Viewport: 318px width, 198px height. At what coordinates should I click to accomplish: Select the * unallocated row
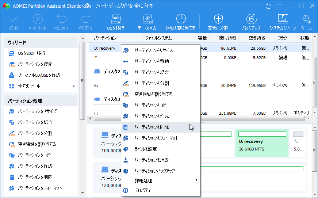[x=200, y=58]
